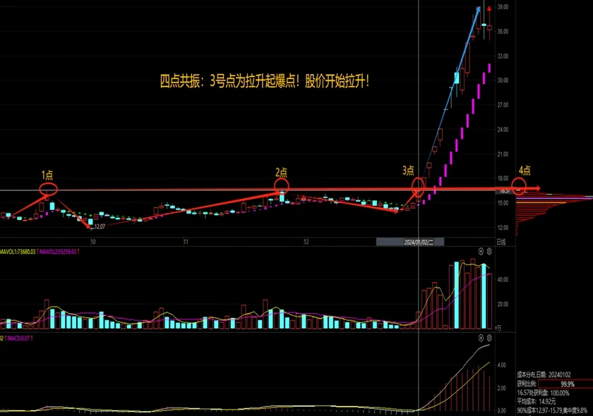Close the volume indicator panel

pyautogui.click(x=481, y=251)
